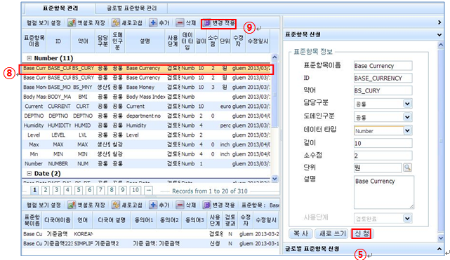Click 변경 적용 icon in lower grid toolbar
Screen dimensions: 450x260
coord(207,205)
